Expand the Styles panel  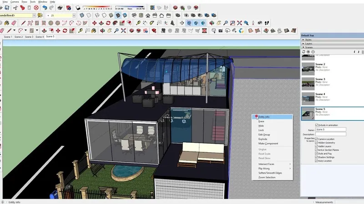pos(309,39)
